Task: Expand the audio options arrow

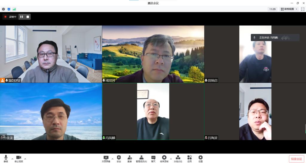Action: click(x=12, y=159)
